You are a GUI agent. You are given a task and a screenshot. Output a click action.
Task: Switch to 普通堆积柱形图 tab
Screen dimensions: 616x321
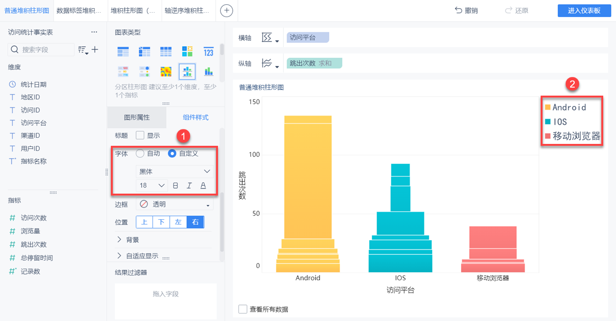(x=27, y=10)
